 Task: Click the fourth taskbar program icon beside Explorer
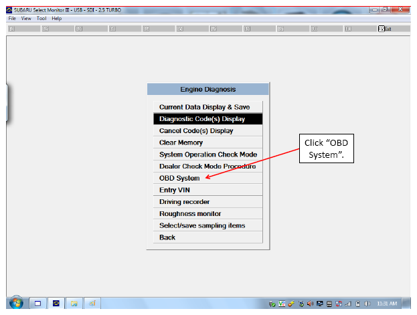click(92, 304)
